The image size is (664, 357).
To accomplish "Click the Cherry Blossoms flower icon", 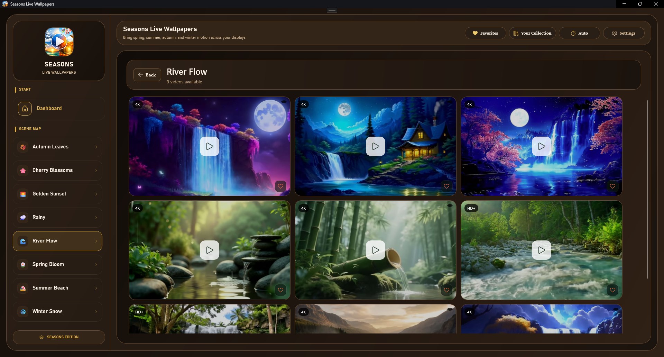I will click(23, 171).
